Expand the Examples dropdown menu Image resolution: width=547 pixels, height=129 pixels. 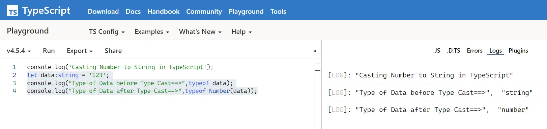pos(152,32)
